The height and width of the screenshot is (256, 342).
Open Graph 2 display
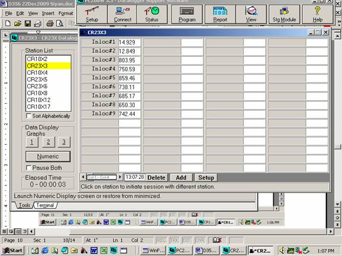click(49, 142)
